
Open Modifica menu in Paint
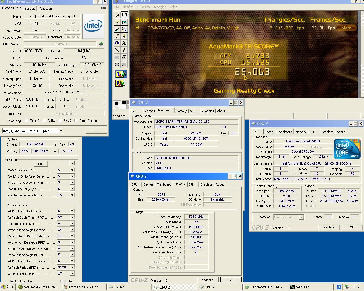point(128,7)
